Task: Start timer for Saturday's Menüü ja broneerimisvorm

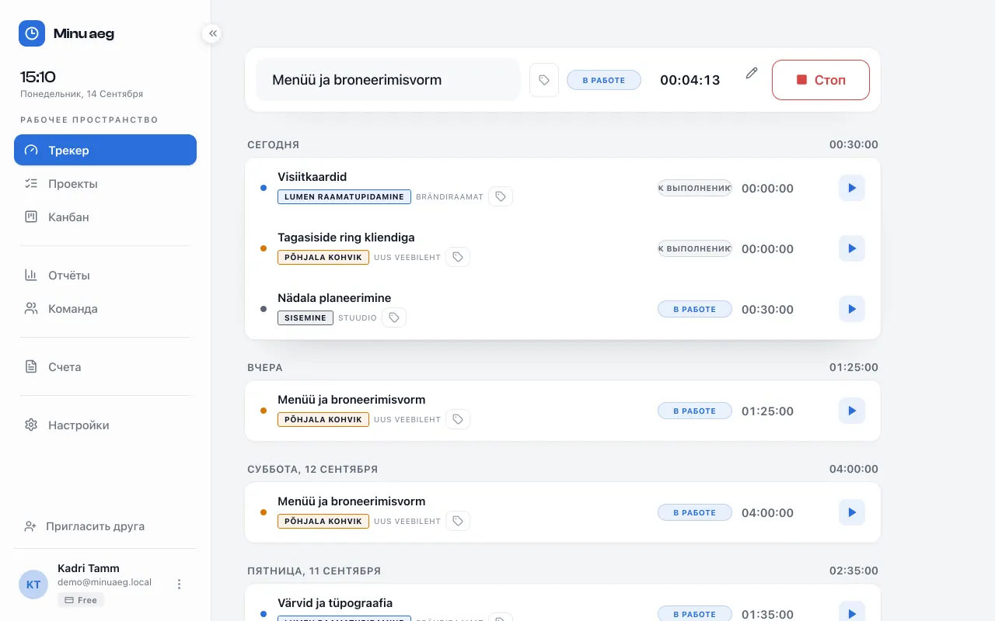Action: pos(852,512)
